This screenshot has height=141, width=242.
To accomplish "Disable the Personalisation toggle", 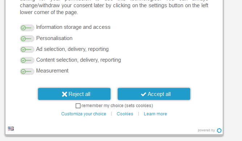I will click(27, 39).
